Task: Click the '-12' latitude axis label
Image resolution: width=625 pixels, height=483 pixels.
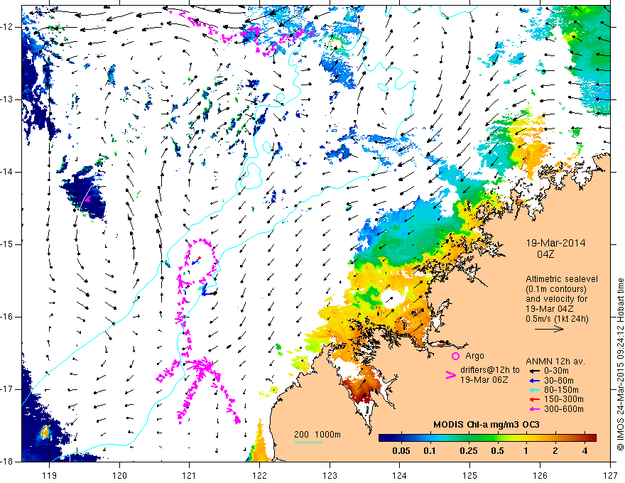Action: click(x=7, y=27)
